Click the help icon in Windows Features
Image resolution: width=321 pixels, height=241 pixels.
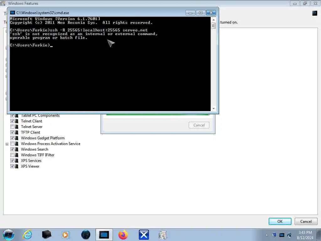pos(315,13)
